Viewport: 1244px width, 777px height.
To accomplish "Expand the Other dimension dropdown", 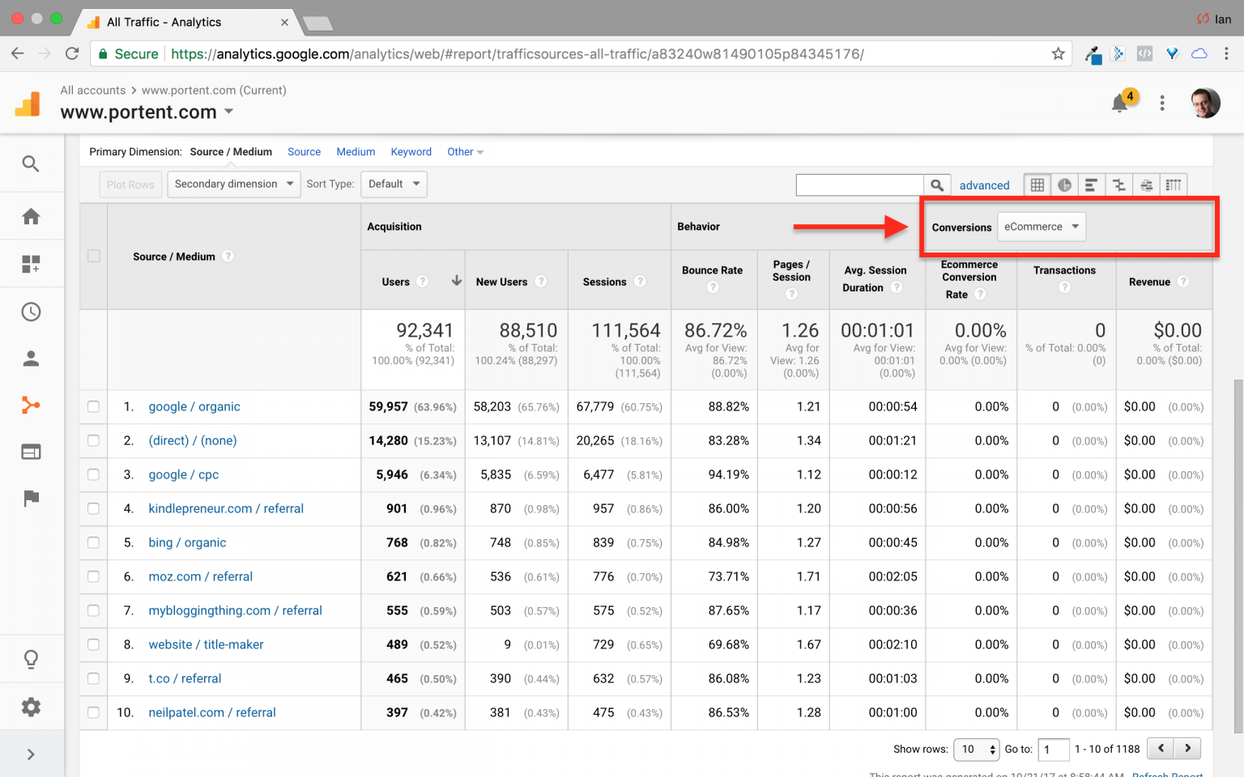I will pyautogui.click(x=465, y=152).
